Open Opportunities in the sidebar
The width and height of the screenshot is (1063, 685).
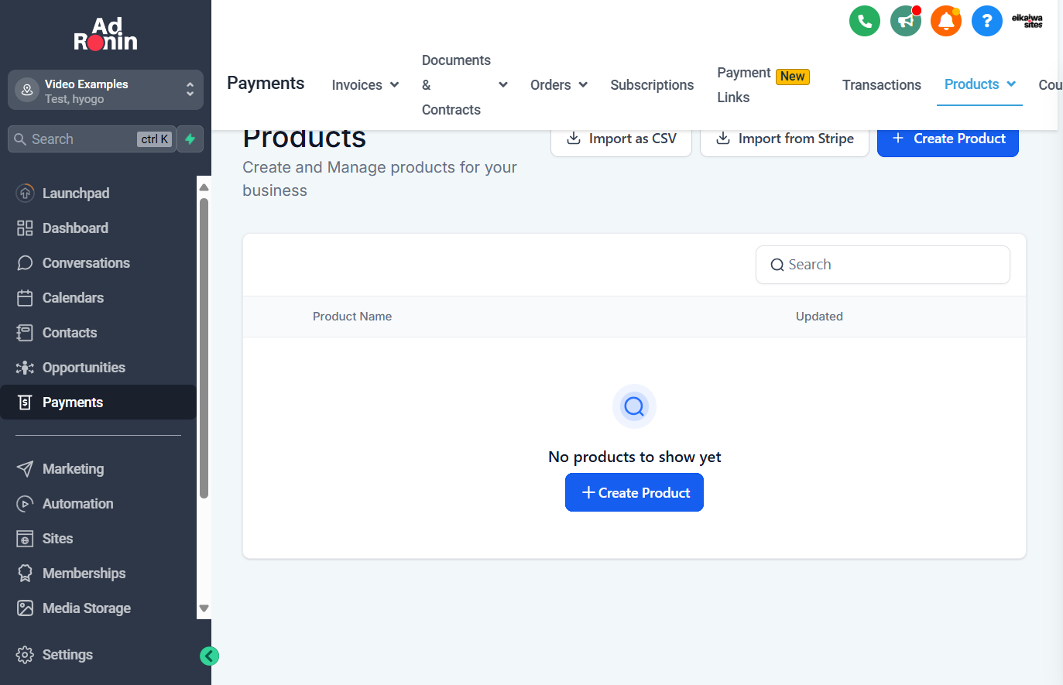click(x=98, y=368)
